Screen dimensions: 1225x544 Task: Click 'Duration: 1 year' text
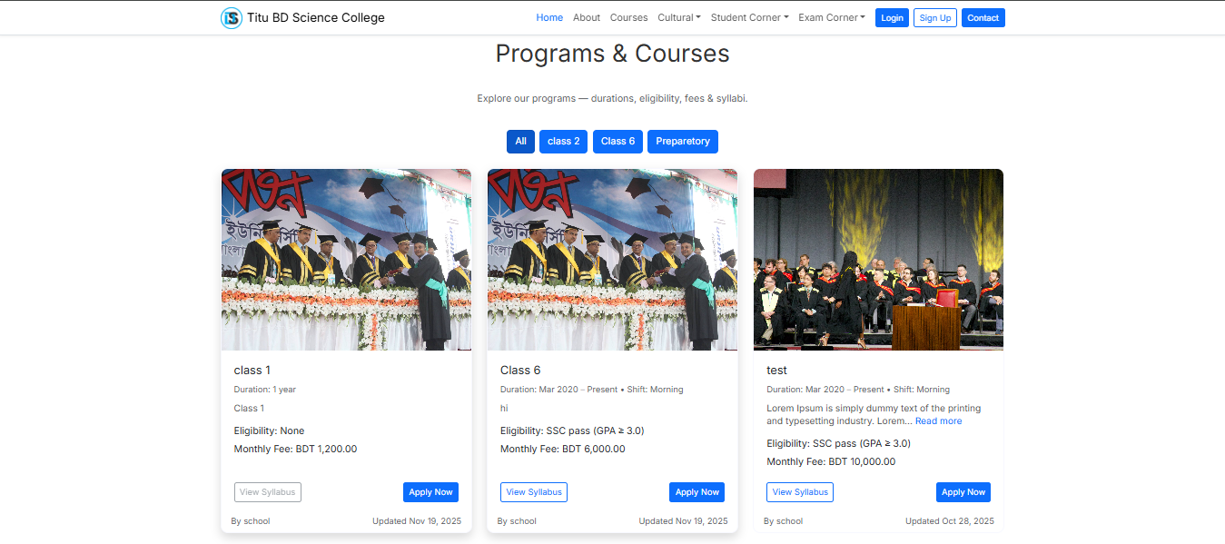coord(265,390)
